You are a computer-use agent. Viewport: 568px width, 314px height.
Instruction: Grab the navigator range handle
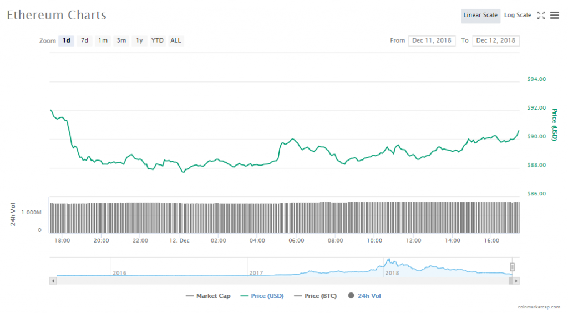click(513, 267)
